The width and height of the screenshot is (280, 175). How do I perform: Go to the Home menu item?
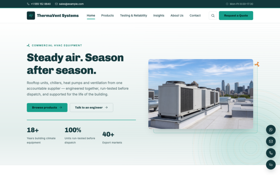91,16
